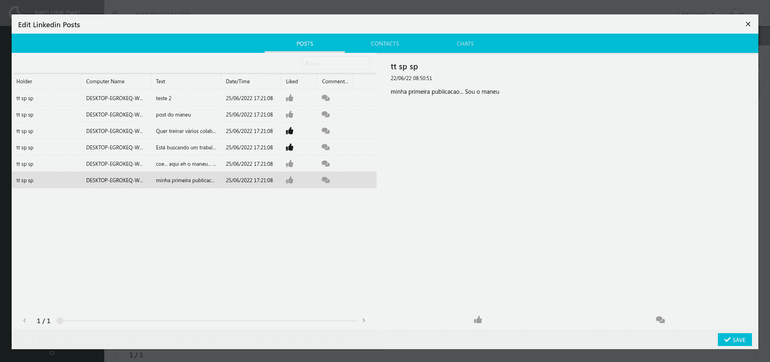Open comments icon for 'minha primeira publicac...' row
This screenshot has height=362, width=770.
pyautogui.click(x=326, y=180)
